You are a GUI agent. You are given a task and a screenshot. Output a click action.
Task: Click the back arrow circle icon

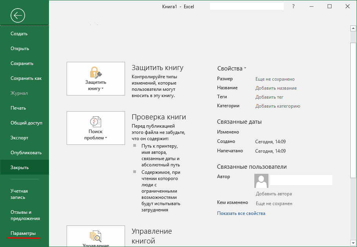[18, 15]
